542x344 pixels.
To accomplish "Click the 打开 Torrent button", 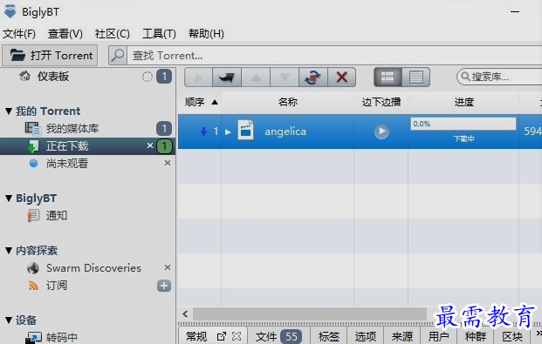I will [50, 55].
